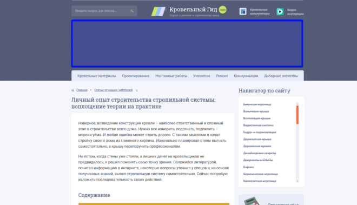Click the navigator list scroll-down arrow

click(297, 181)
